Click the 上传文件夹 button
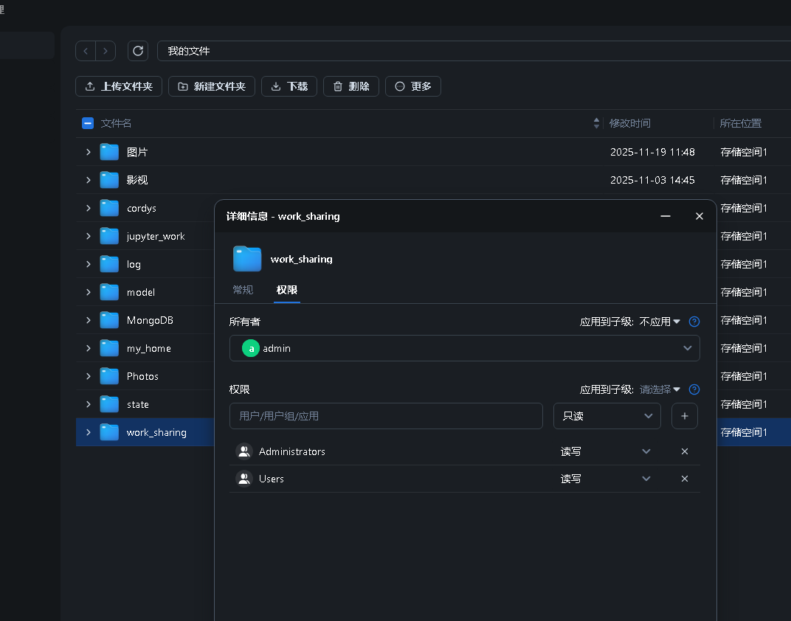This screenshot has width=791, height=621. click(119, 86)
